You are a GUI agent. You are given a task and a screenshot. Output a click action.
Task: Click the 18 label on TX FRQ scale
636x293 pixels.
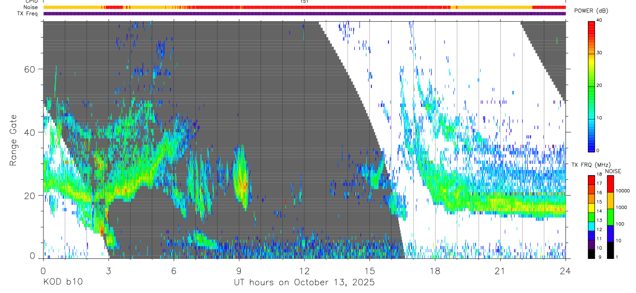click(x=599, y=175)
